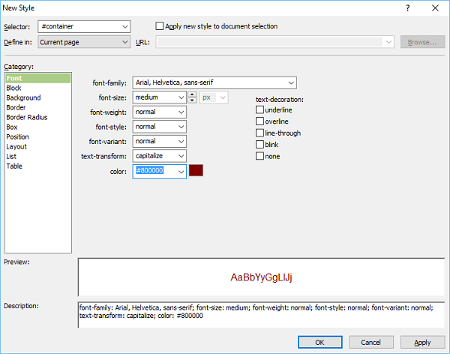Toggle the line-through checkbox
This screenshot has height=354, width=450.
[260, 133]
